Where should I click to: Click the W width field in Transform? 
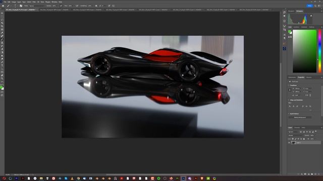point(297,88)
